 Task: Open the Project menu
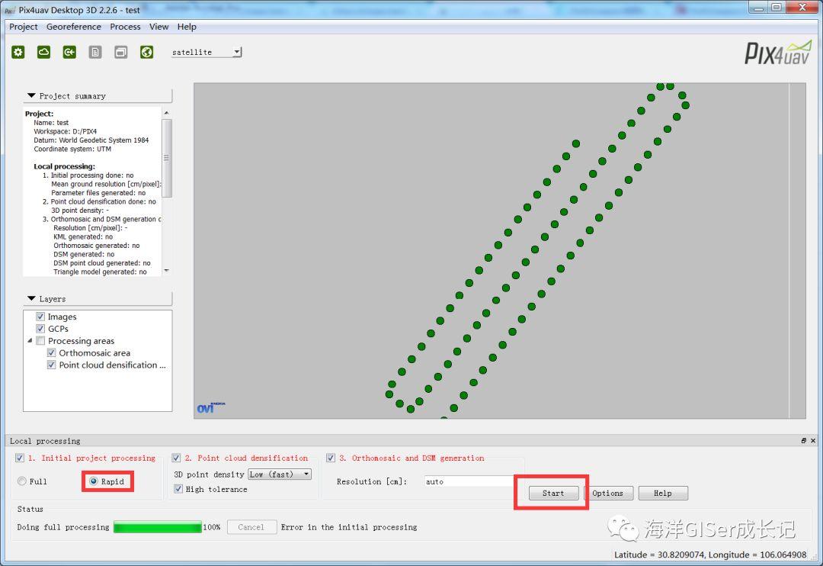point(24,27)
